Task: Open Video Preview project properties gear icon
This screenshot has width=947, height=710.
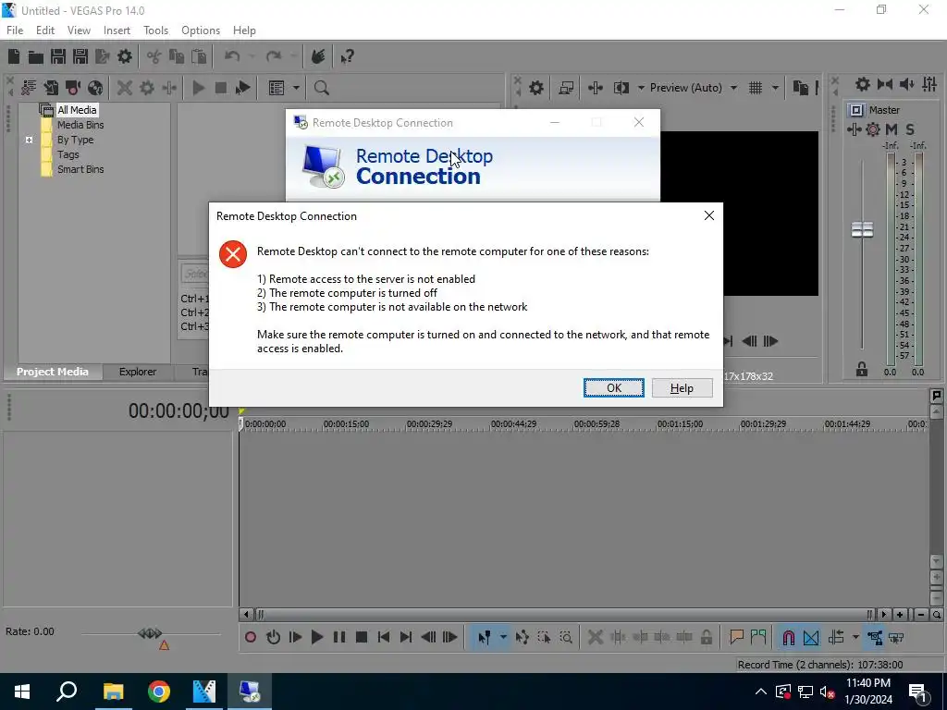Action: (536, 88)
